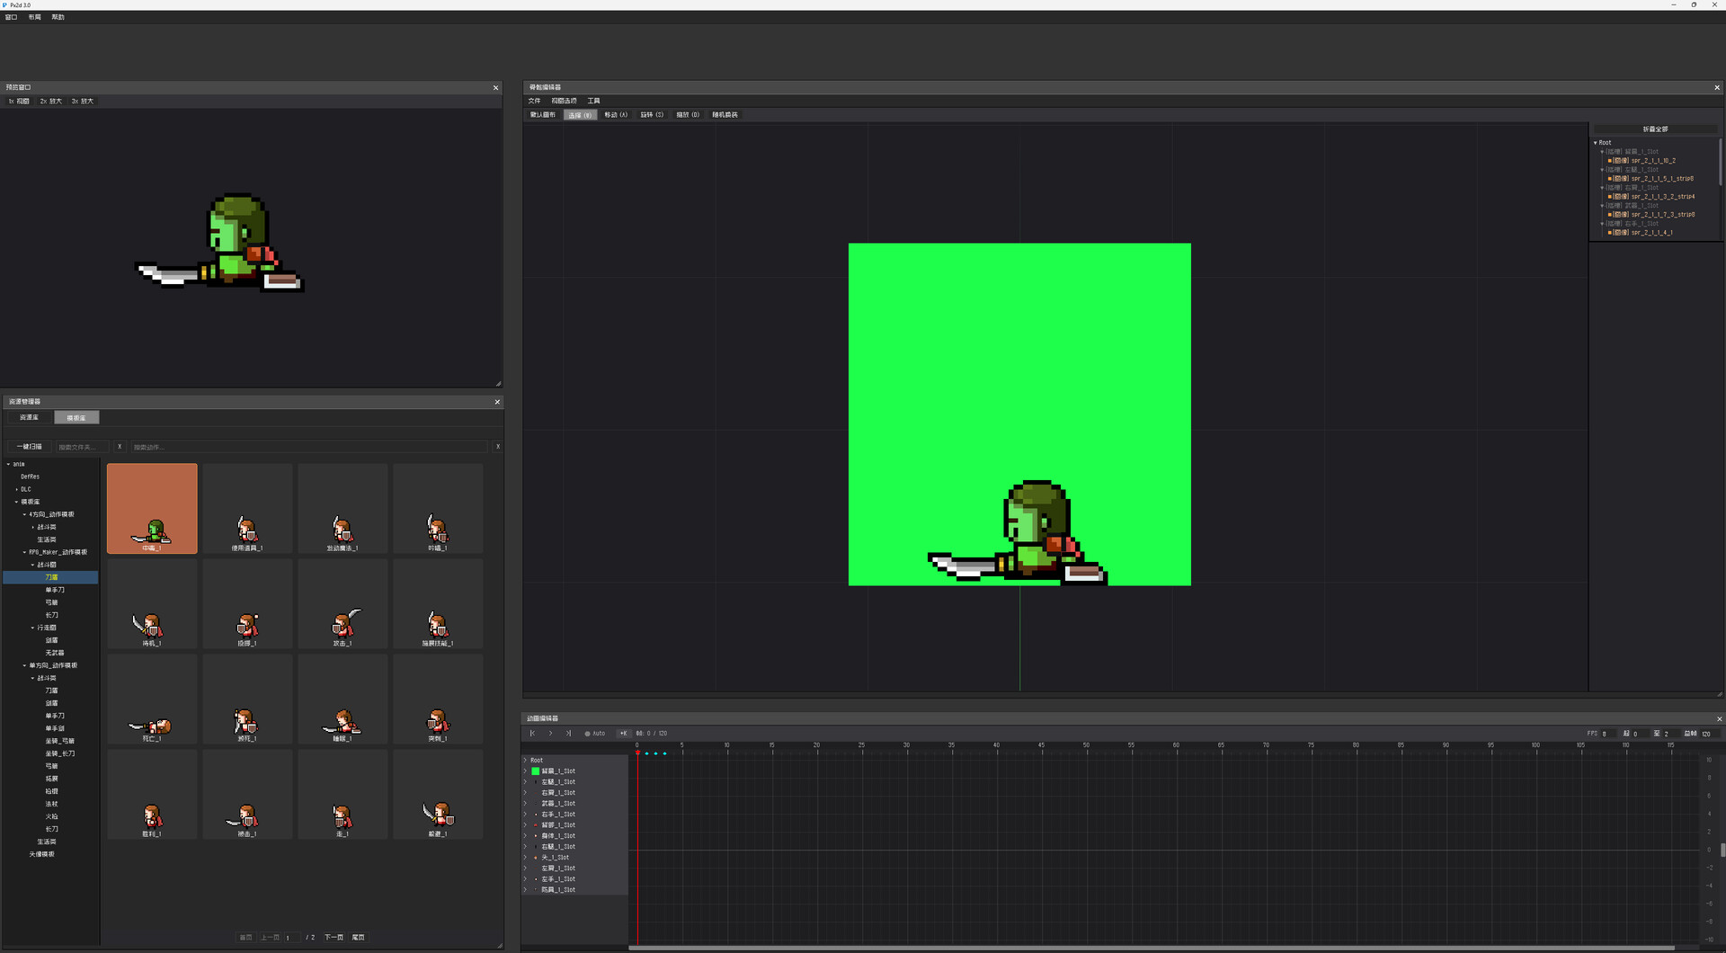Select the 缩放 (D) scale tool
The width and height of the screenshot is (1726, 953).
[x=688, y=115]
